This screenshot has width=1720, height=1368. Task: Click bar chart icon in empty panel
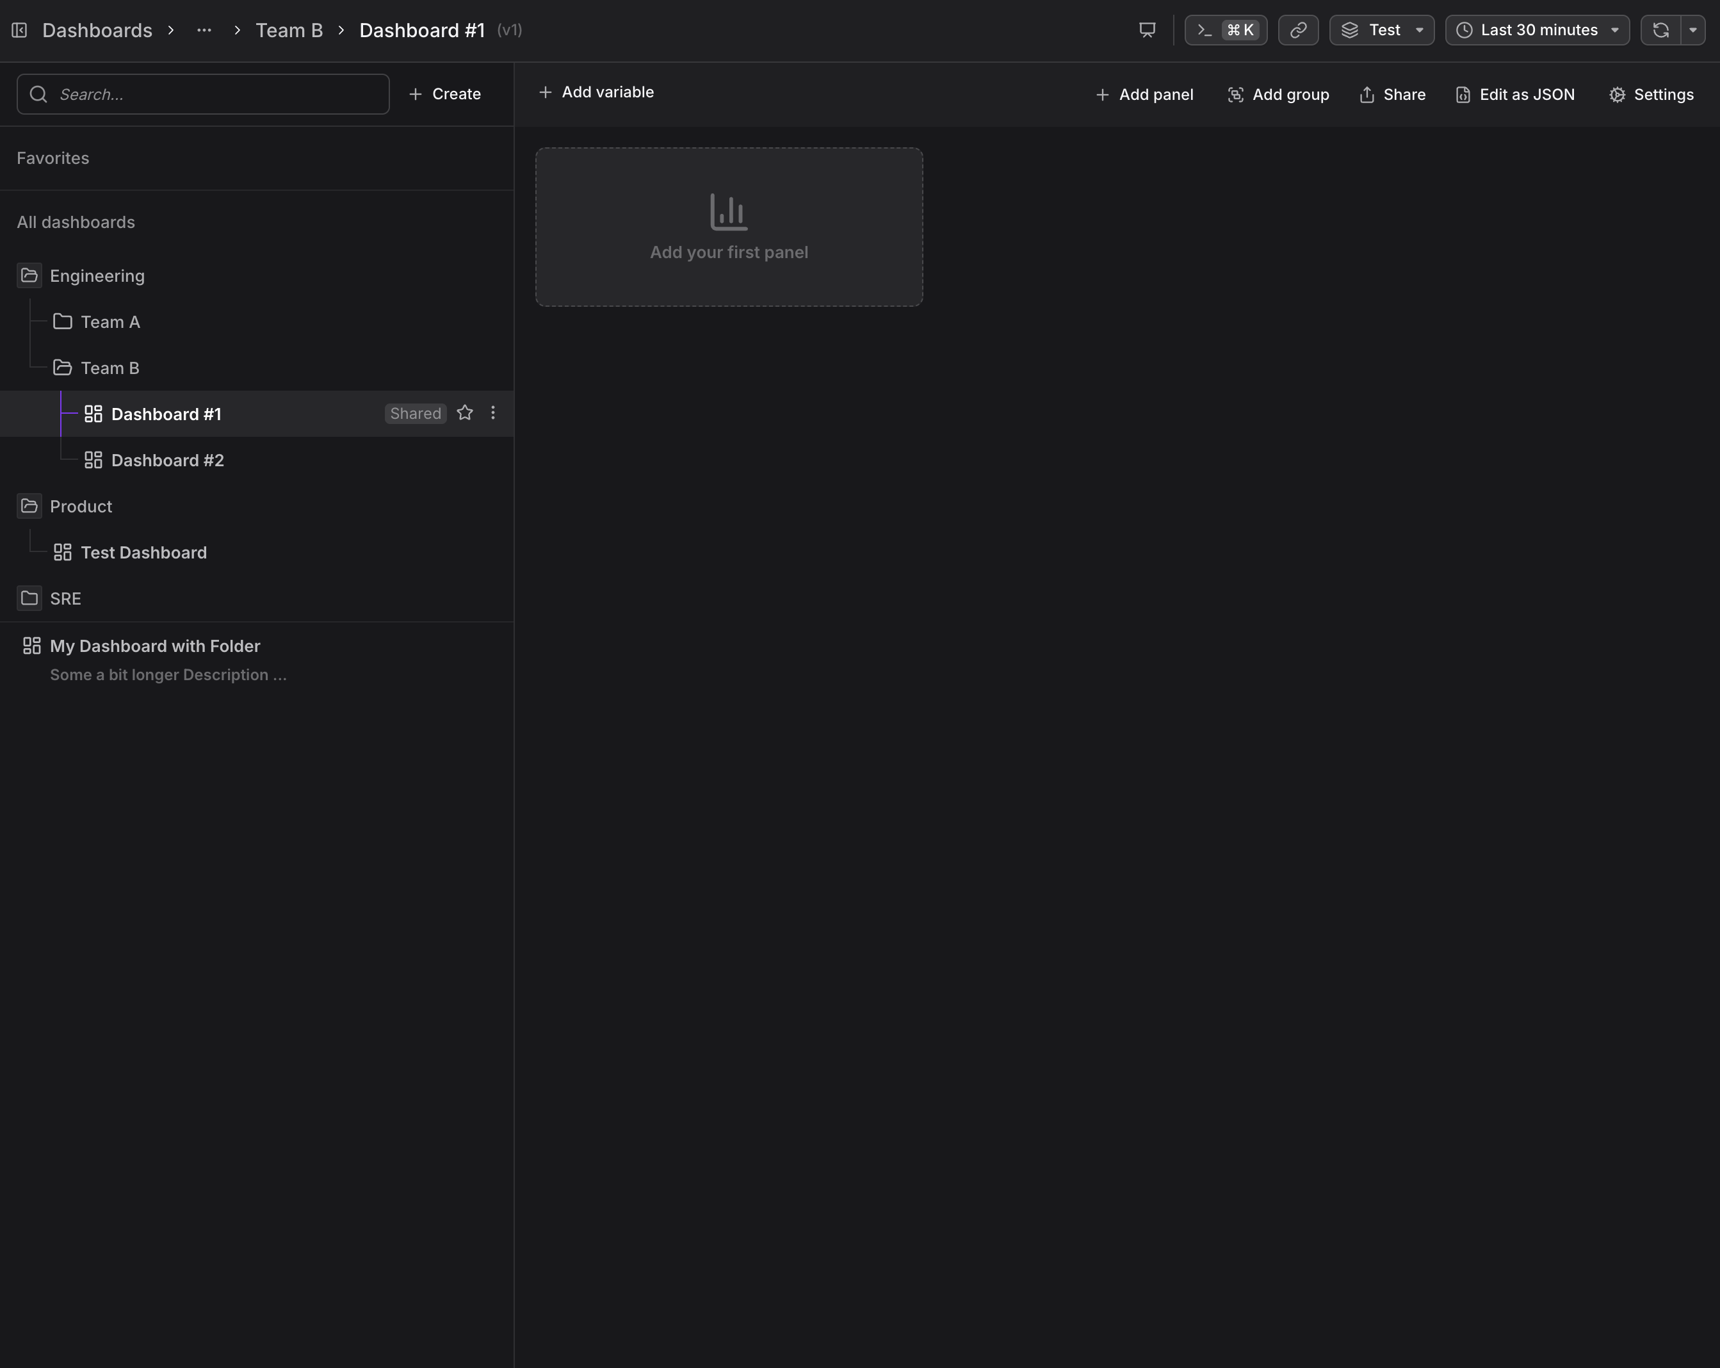(728, 211)
